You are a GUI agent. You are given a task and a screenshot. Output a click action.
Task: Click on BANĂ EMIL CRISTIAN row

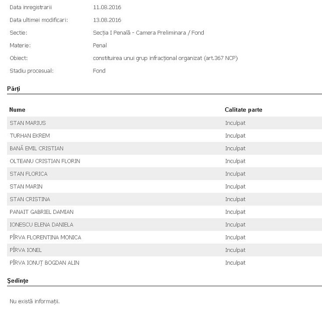[36, 148]
